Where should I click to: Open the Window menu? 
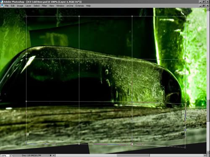click(60, 6)
